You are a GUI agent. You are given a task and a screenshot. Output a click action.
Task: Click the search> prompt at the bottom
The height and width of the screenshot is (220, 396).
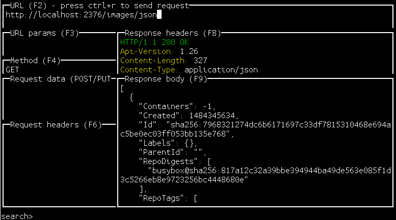[17, 216]
